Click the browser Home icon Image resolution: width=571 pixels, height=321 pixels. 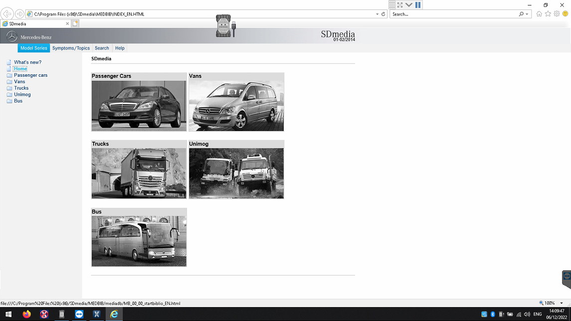(539, 14)
